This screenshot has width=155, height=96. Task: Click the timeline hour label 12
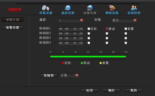click(88, 52)
